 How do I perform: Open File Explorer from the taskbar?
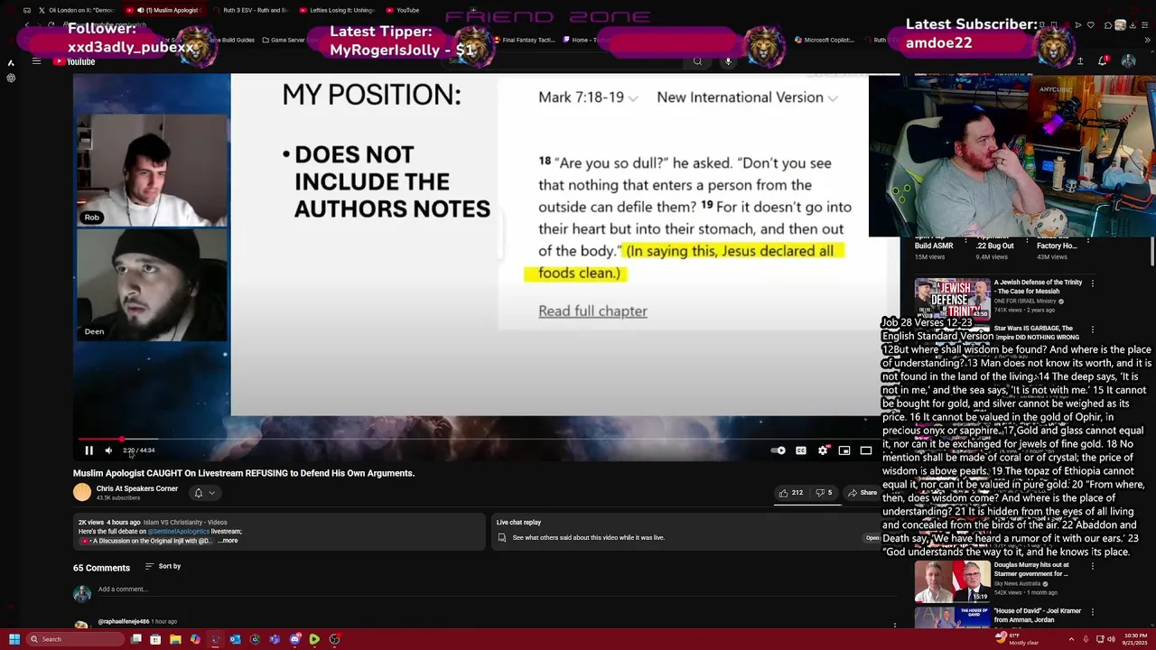click(175, 639)
